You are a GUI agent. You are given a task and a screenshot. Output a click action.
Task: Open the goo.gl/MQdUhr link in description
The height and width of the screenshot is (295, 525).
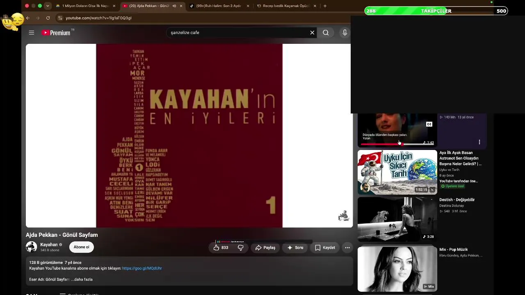point(142,268)
